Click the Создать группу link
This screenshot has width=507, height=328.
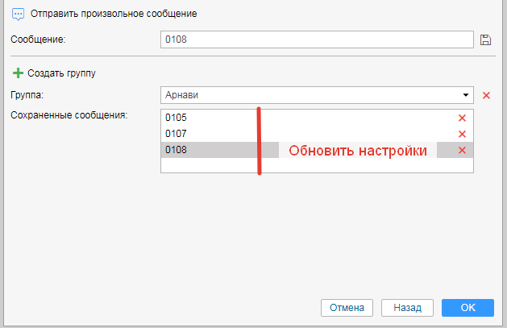pyautogui.click(x=61, y=73)
